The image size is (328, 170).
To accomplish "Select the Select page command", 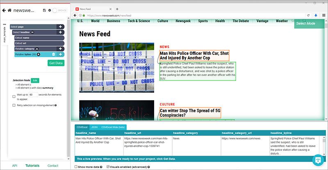I will pyautogui.click(x=33, y=27).
